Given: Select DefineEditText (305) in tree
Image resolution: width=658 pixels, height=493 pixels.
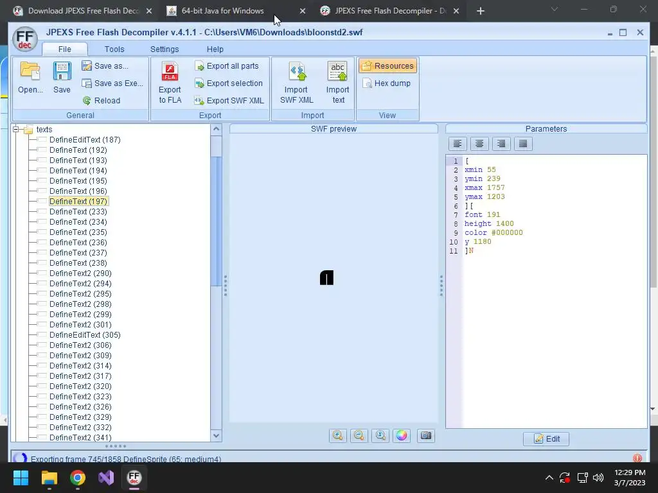Looking at the screenshot, I should (x=85, y=335).
